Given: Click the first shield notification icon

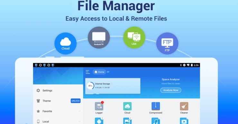Looking at the screenshot, I should (x=36, y=65).
